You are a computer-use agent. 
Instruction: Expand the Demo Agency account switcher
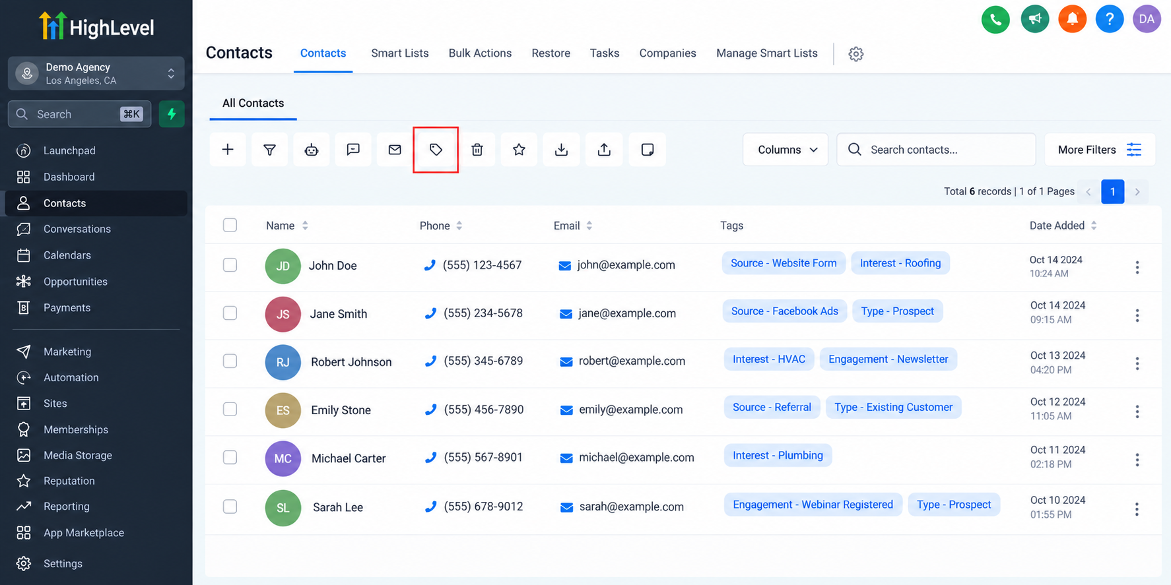click(x=96, y=73)
